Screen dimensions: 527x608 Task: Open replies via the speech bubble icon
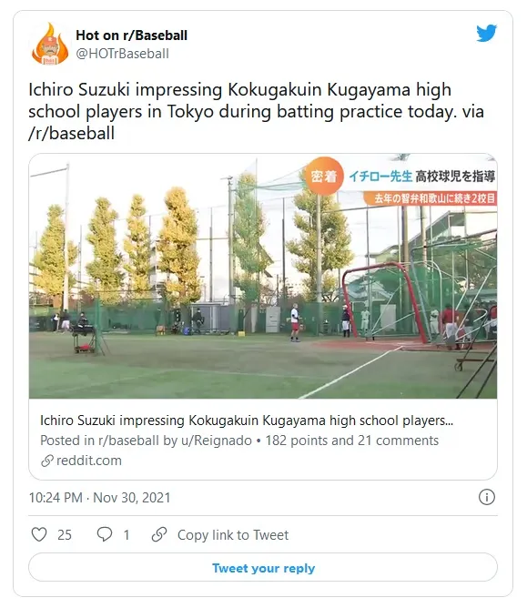click(105, 534)
